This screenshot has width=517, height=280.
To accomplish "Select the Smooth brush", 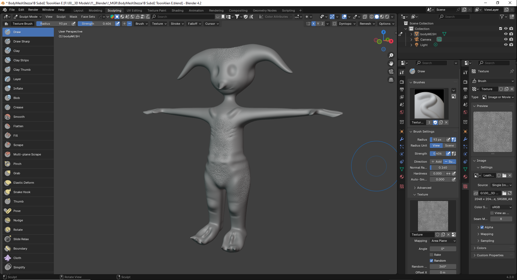I will point(28,117).
